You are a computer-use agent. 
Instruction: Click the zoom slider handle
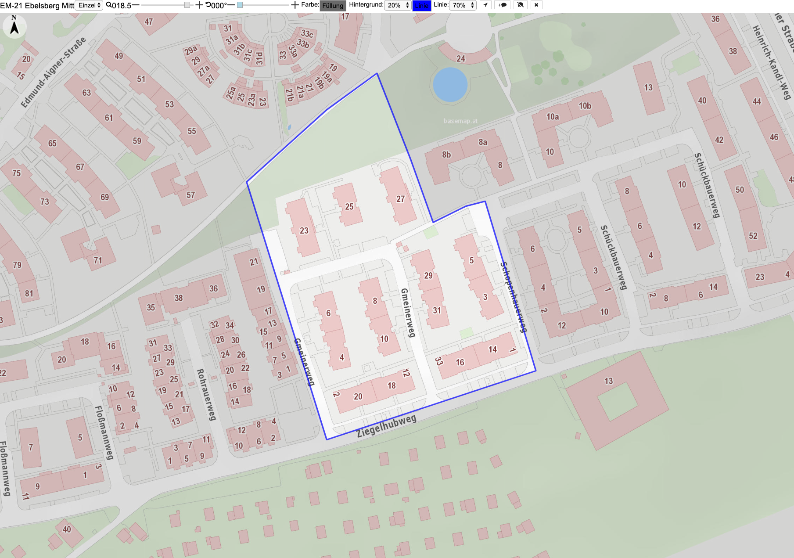pyautogui.click(x=187, y=5)
